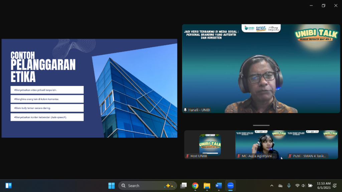Image resolution: width=342 pixels, height=192 pixels.
Task: Click the pin icon beside Hanafi - UNIBI
Action: click(x=185, y=110)
